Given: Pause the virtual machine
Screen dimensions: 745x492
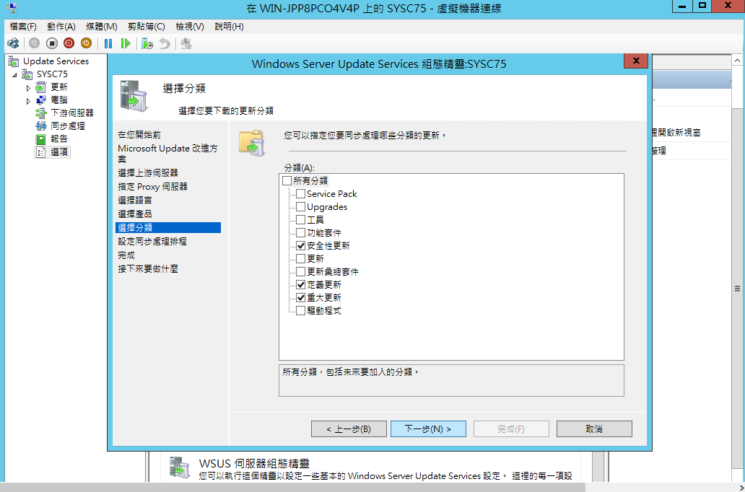Looking at the screenshot, I should 108,44.
